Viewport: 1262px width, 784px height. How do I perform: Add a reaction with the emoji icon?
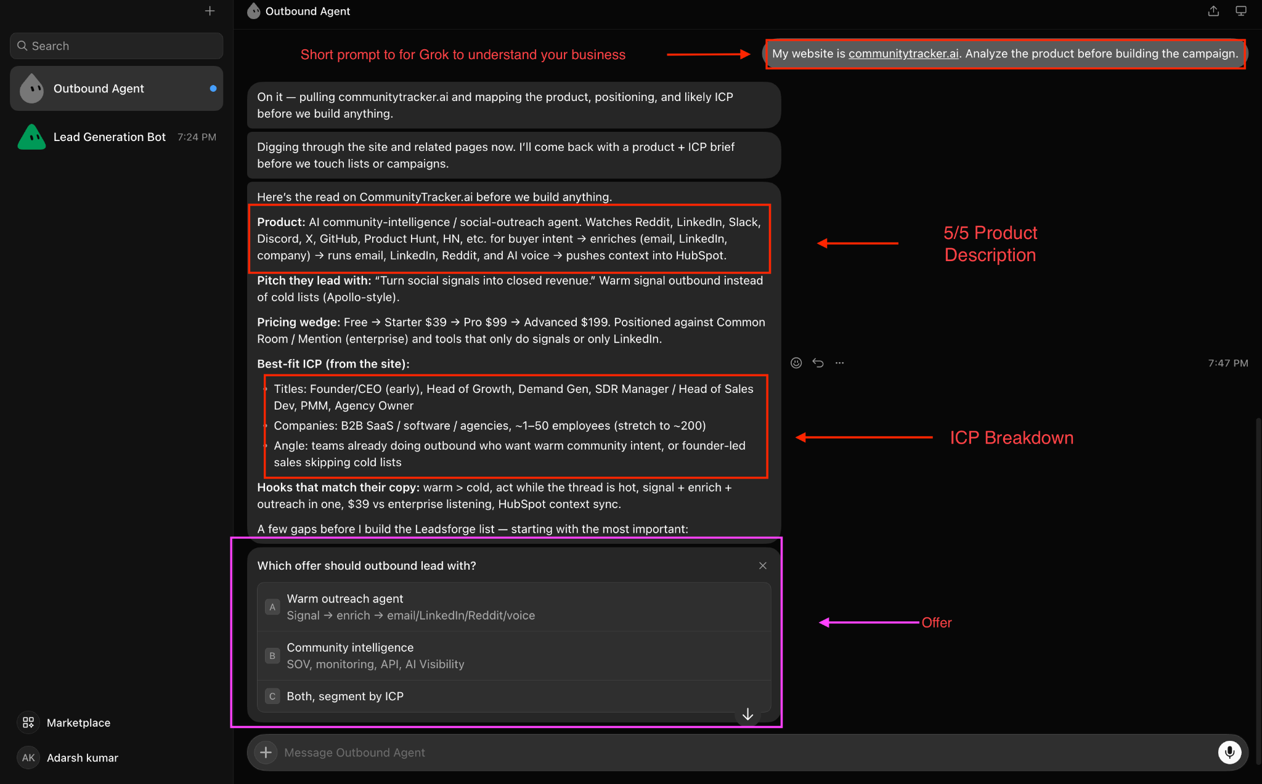pyautogui.click(x=796, y=363)
